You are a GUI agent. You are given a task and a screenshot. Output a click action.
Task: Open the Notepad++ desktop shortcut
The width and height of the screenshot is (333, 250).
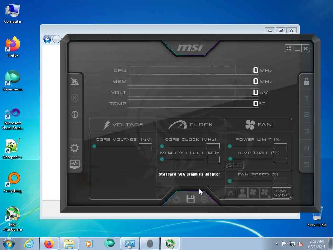(x=13, y=149)
